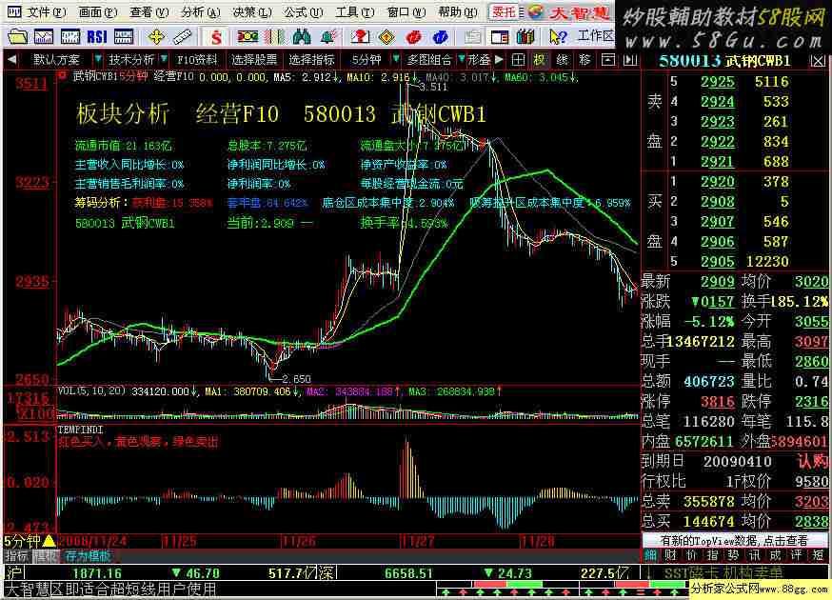Click the help cursor question-mark icon
832x600 pixels.
(x=558, y=36)
